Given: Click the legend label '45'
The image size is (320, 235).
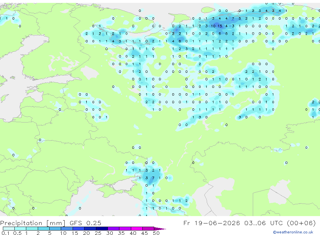Looking at the screenshot, I should tap(145, 233).
